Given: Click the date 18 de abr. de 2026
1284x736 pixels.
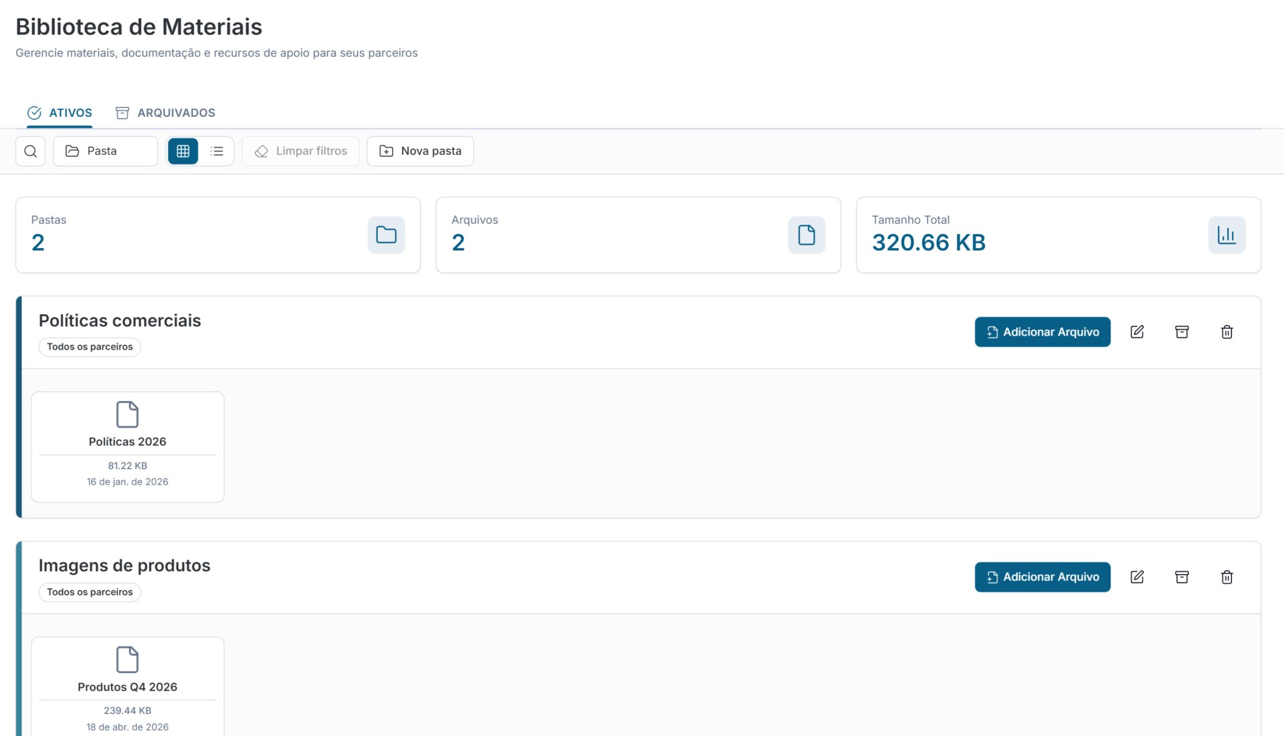Looking at the screenshot, I should [127, 727].
